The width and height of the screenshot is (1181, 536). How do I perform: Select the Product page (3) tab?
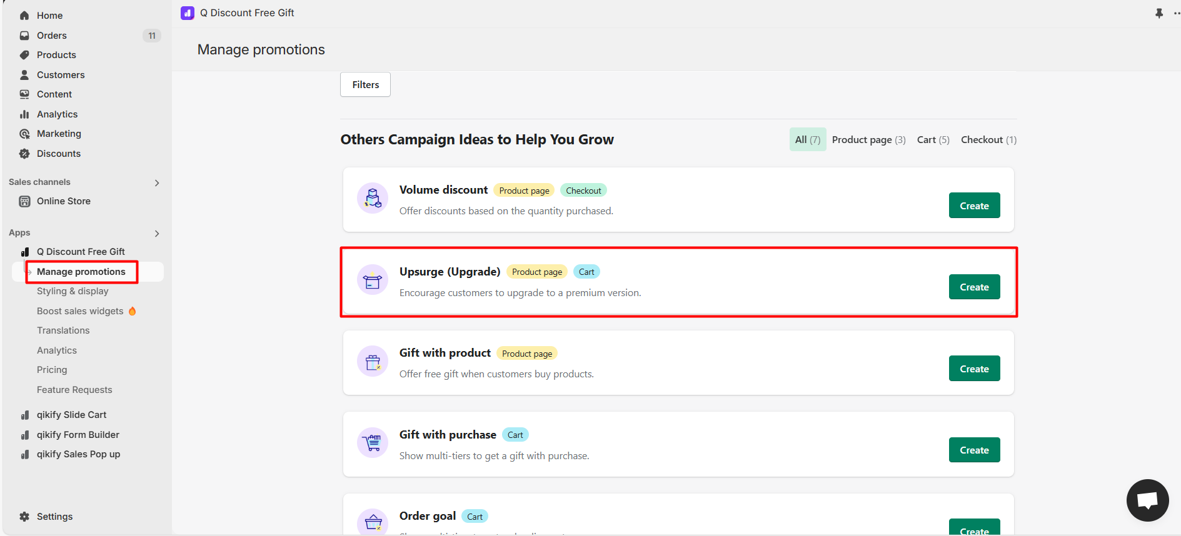click(868, 140)
